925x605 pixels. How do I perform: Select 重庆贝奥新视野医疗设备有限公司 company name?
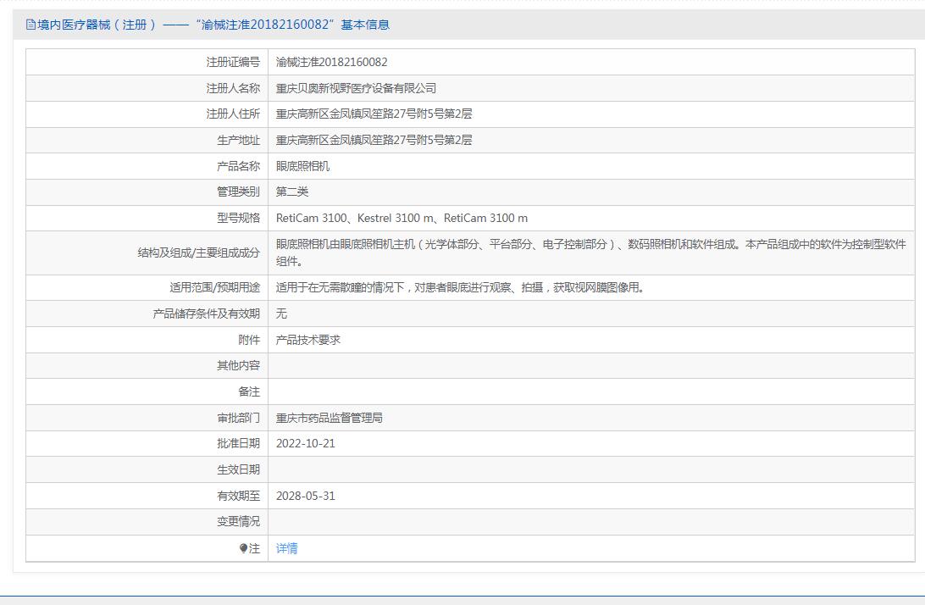pos(357,88)
